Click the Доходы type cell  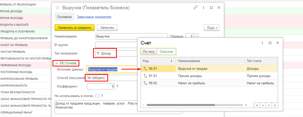click(253, 69)
